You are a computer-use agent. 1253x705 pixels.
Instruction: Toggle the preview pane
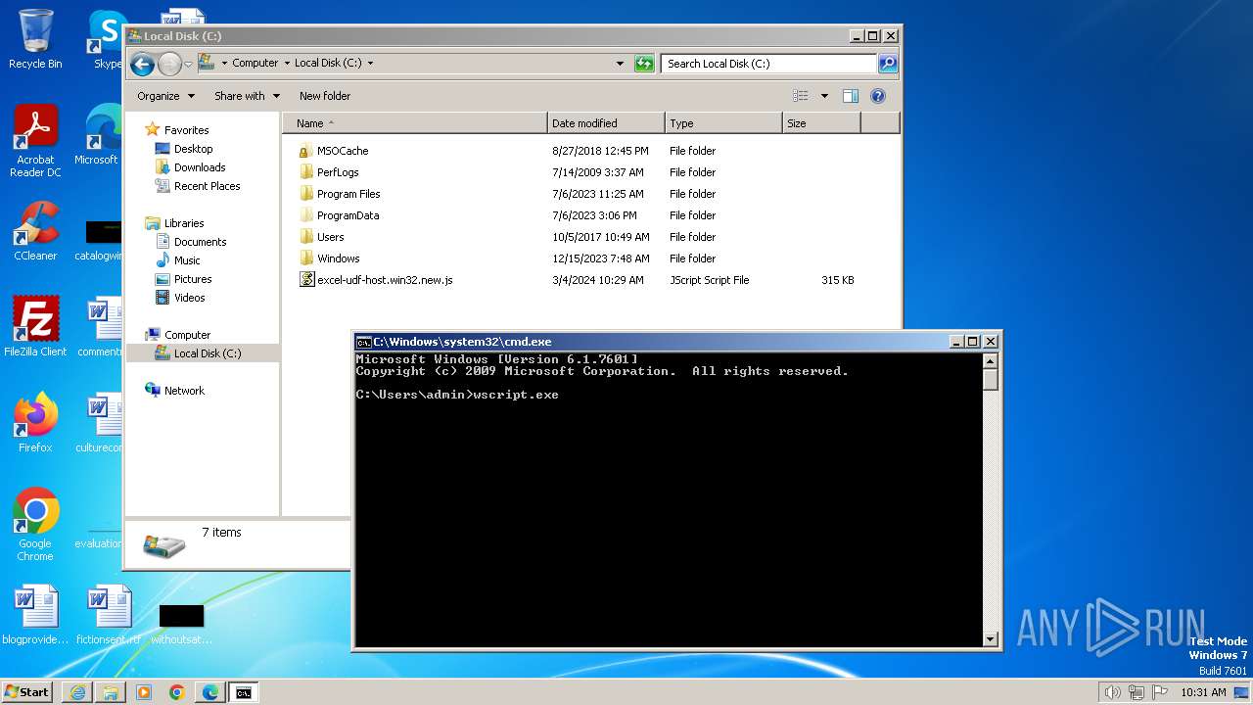coord(851,96)
